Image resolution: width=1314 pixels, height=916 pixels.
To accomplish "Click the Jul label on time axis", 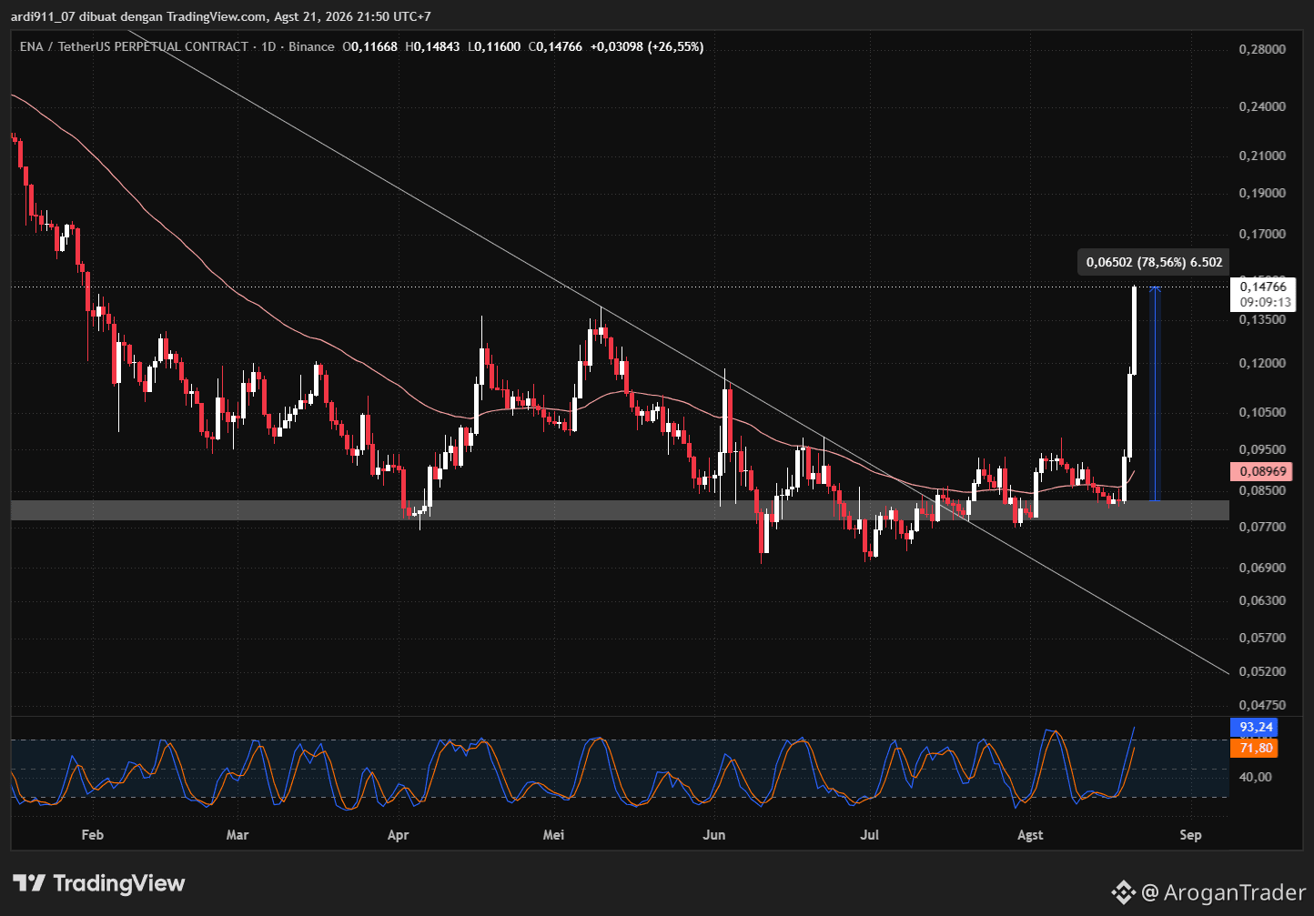I will click(870, 835).
